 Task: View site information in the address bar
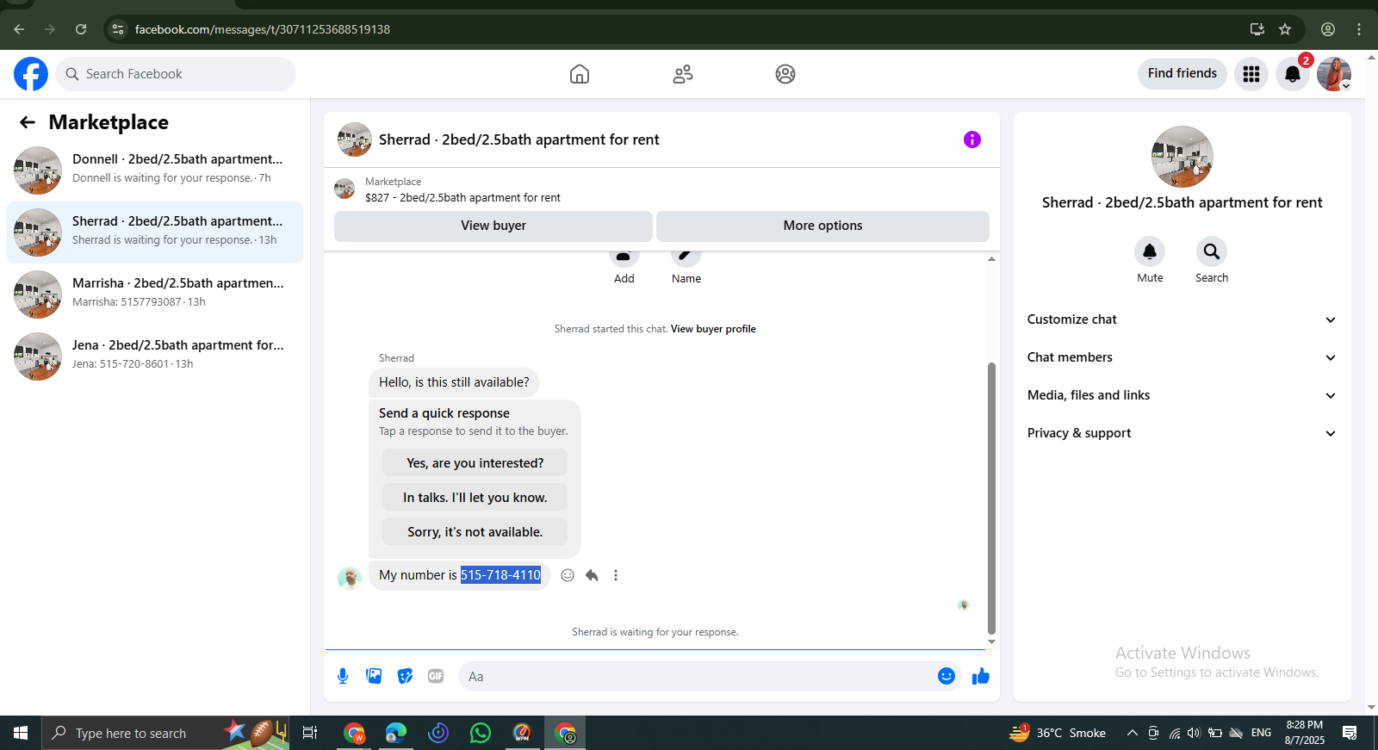click(x=118, y=29)
